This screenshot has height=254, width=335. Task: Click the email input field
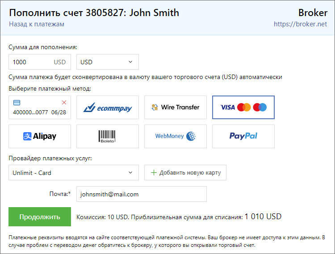142,194
